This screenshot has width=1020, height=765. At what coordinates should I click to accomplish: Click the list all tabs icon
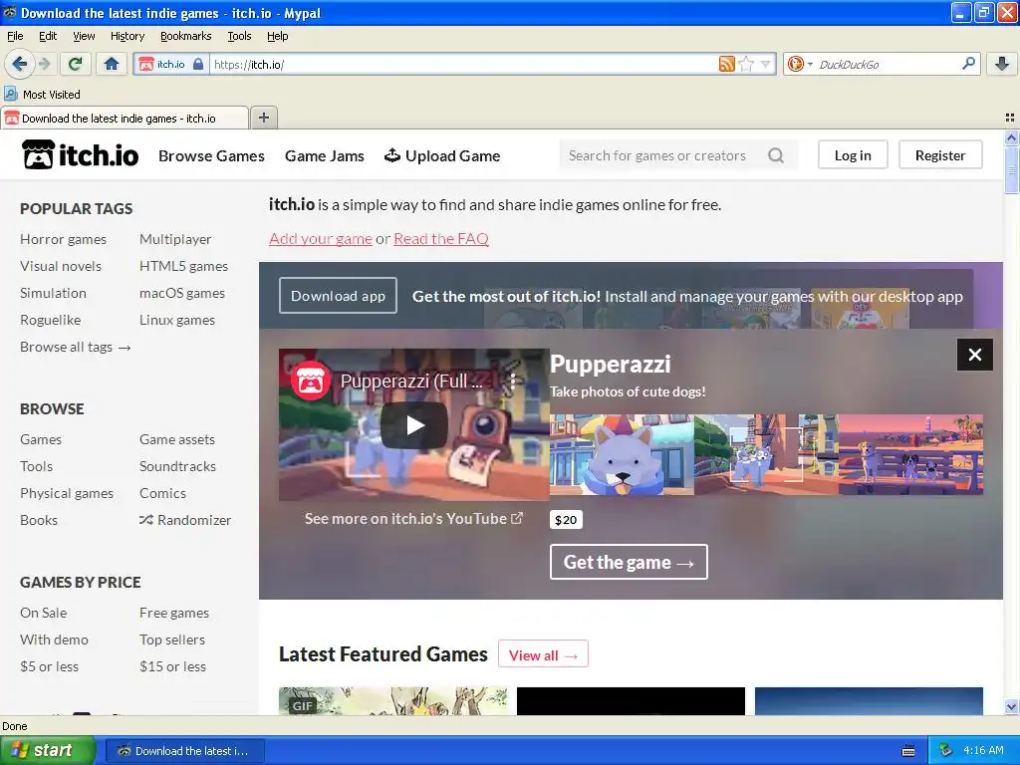(x=1010, y=118)
